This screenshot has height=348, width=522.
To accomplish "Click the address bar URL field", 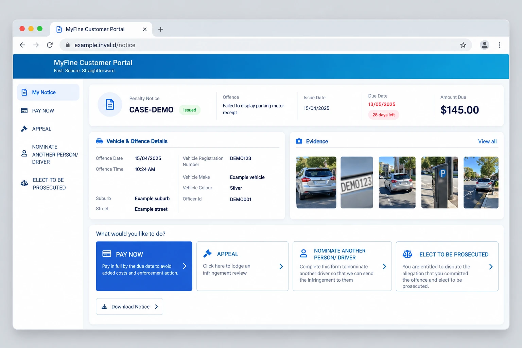I will (265, 45).
